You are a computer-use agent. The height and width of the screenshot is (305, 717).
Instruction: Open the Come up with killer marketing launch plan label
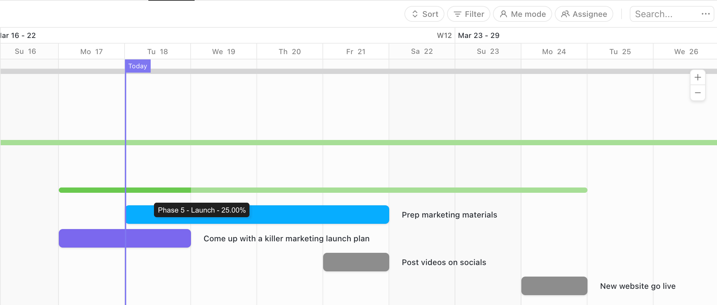coord(286,239)
